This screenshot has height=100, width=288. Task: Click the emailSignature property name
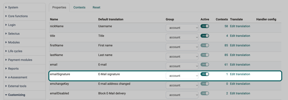click(x=60, y=74)
